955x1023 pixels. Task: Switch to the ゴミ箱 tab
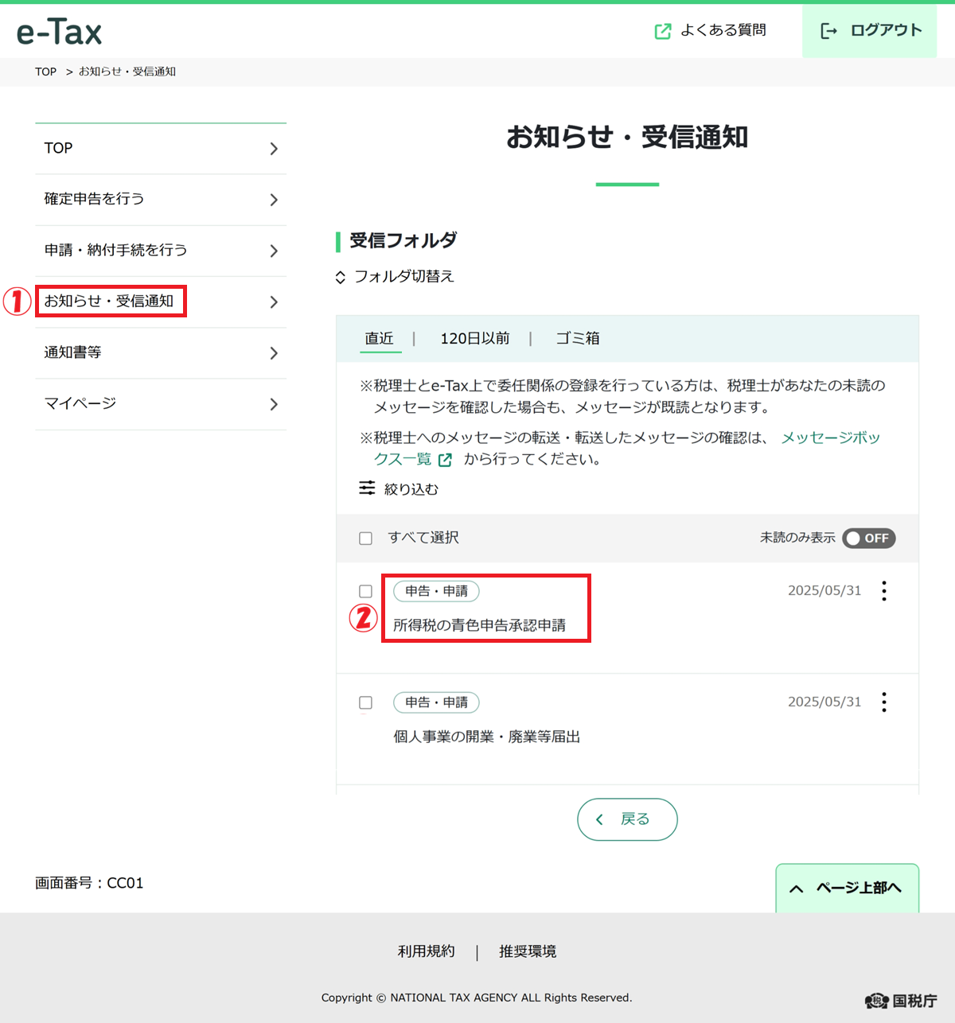[x=578, y=339]
